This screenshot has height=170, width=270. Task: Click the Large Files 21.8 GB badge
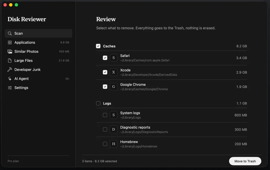(64, 61)
